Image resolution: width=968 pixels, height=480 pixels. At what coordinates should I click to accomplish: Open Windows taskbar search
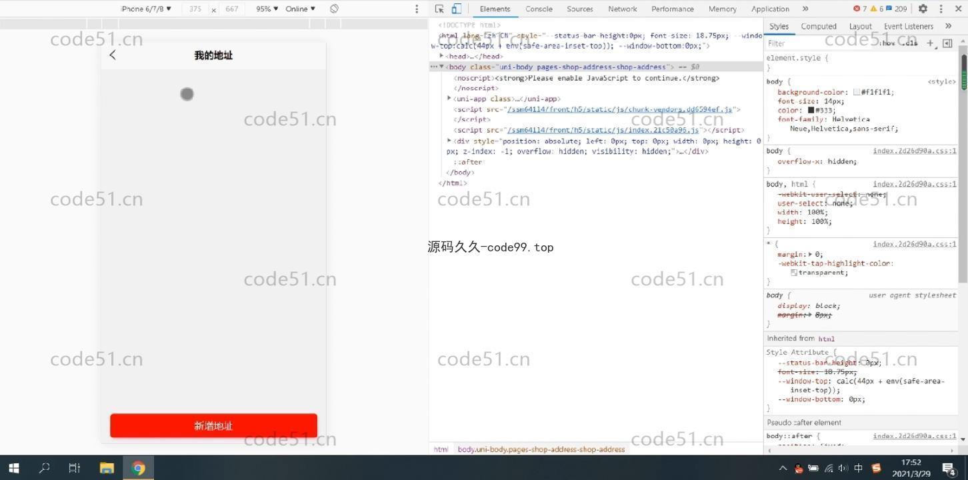pos(44,468)
